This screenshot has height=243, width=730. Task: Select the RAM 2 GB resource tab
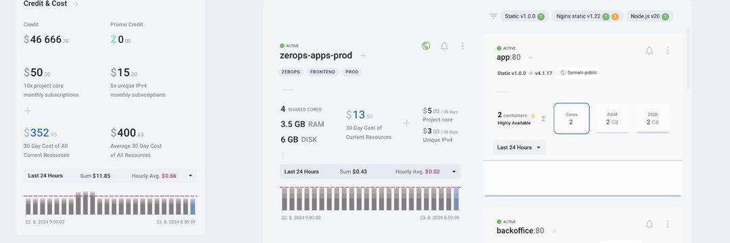612,119
